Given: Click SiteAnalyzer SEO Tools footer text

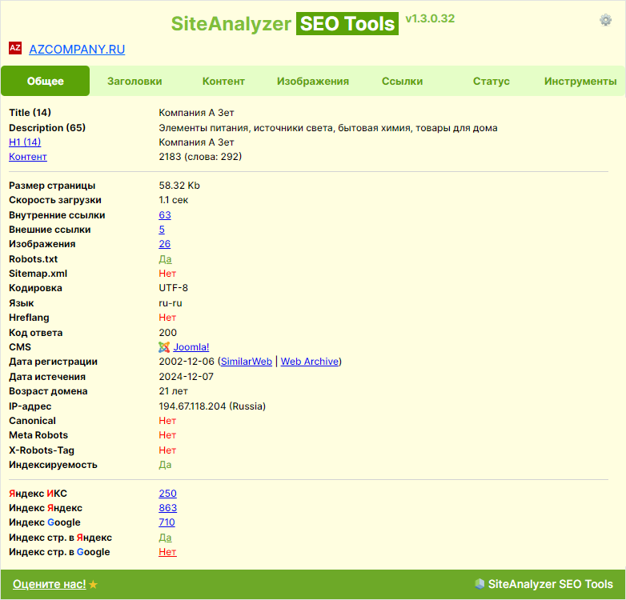Looking at the screenshot, I should [x=550, y=584].
